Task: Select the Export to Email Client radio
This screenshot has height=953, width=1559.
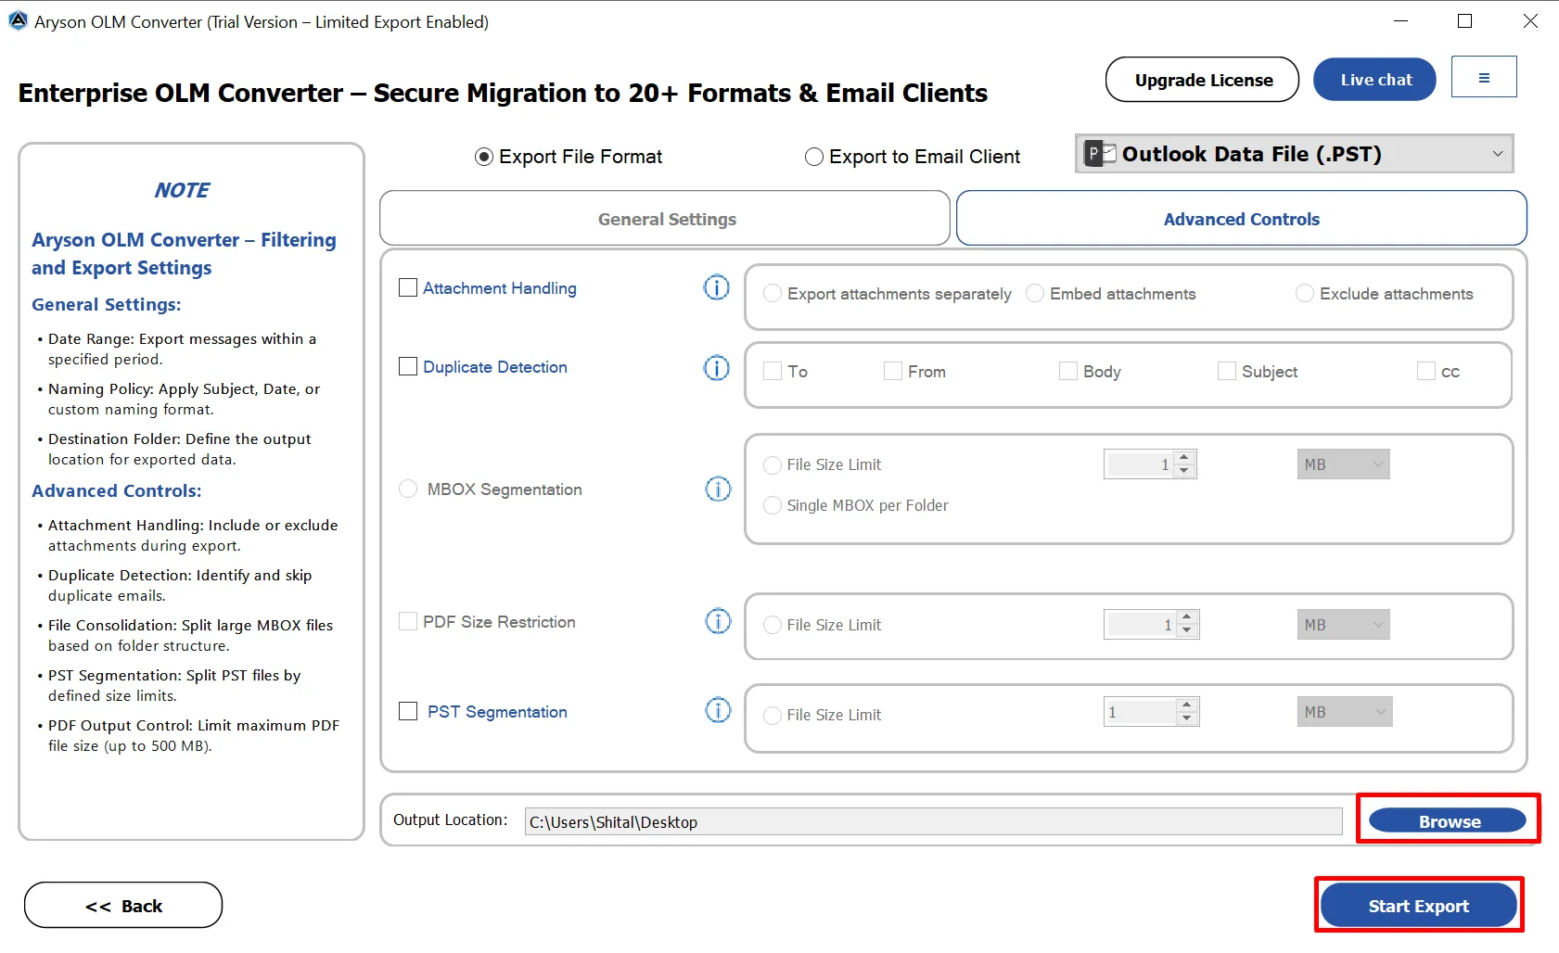Action: click(x=814, y=157)
